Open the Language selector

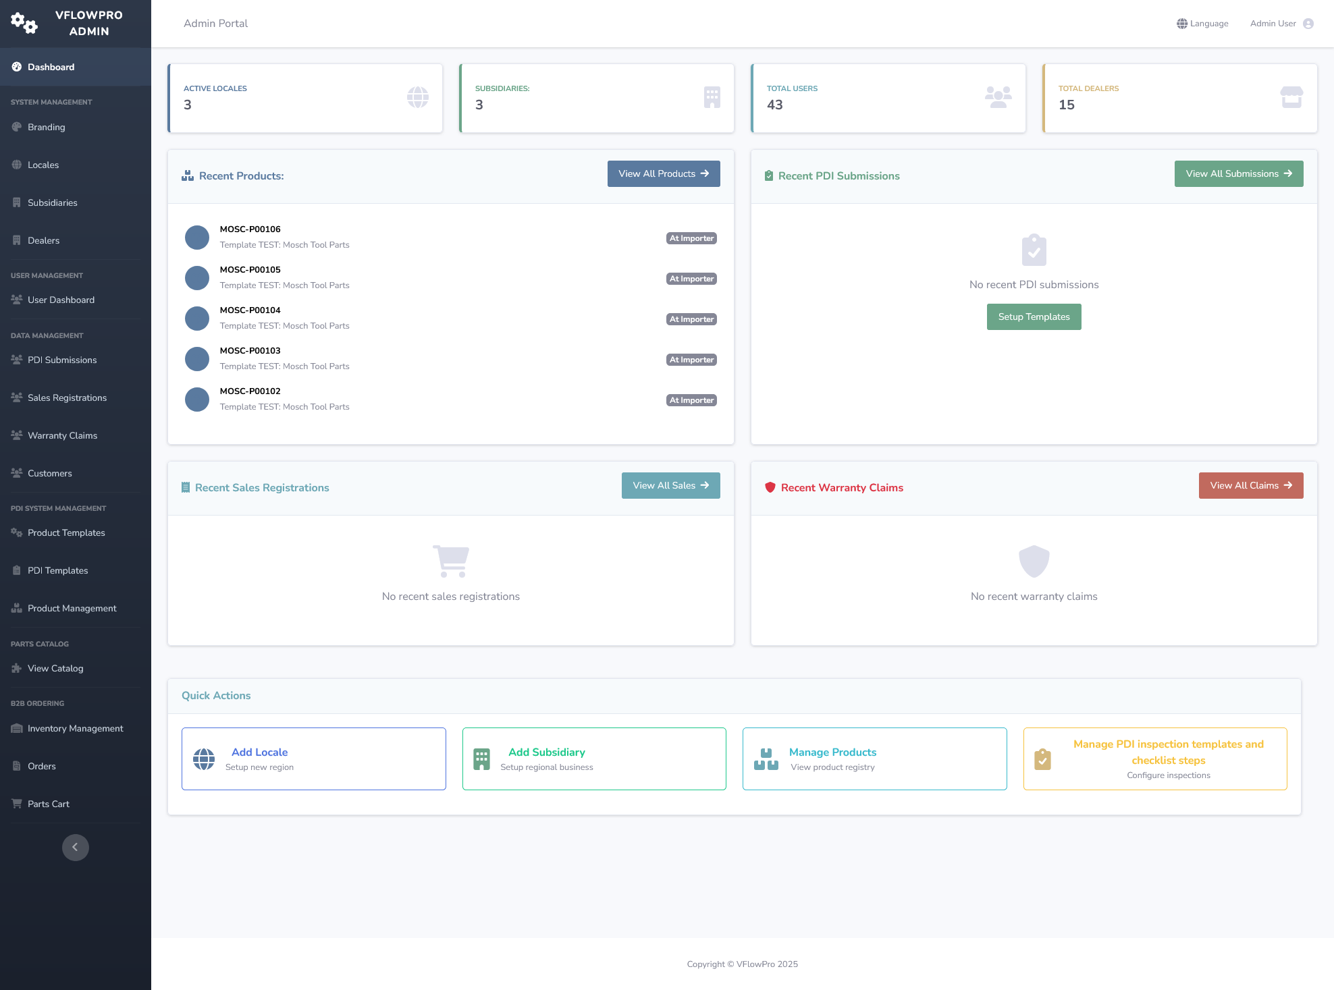(x=1202, y=24)
